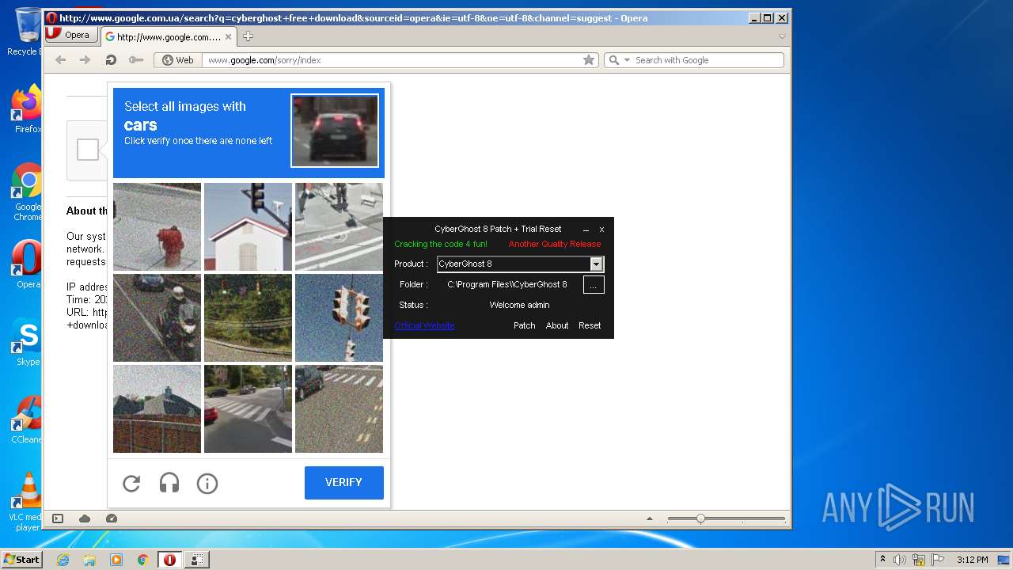The image size is (1013, 570).
Task: Select the google.com tab
Action: pyautogui.click(x=169, y=36)
